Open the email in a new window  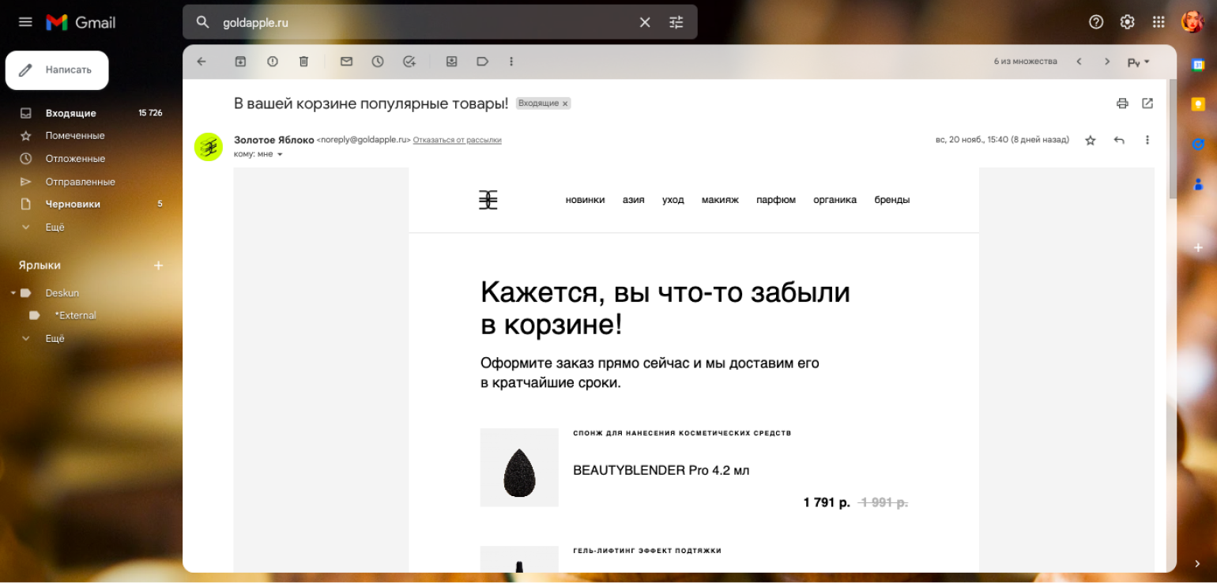click(1147, 103)
